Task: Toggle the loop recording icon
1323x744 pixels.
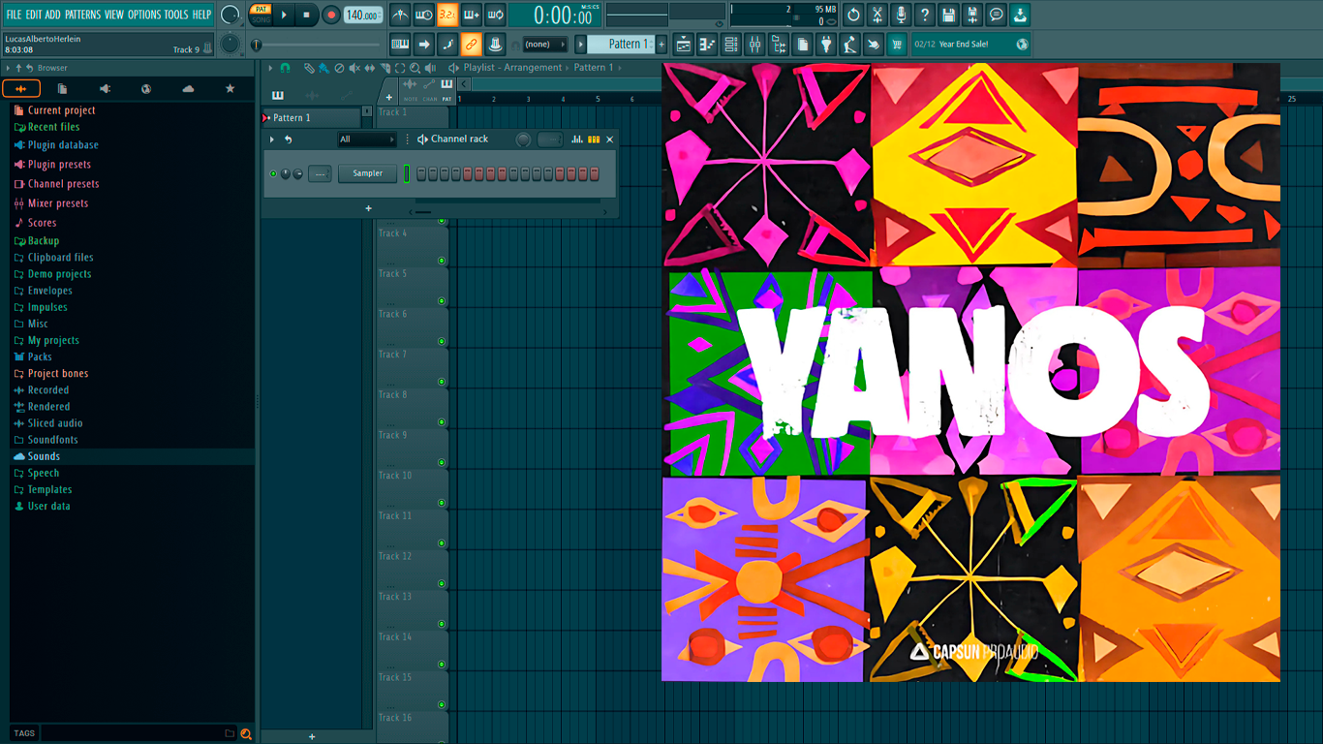Action: pos(495,15)
